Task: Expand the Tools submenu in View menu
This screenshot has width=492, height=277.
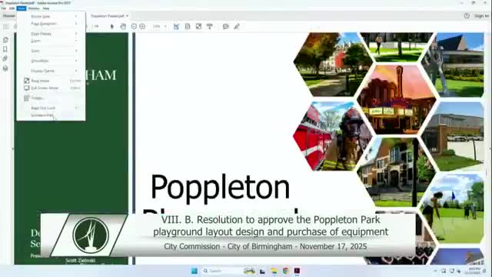Action: point(51,51)
